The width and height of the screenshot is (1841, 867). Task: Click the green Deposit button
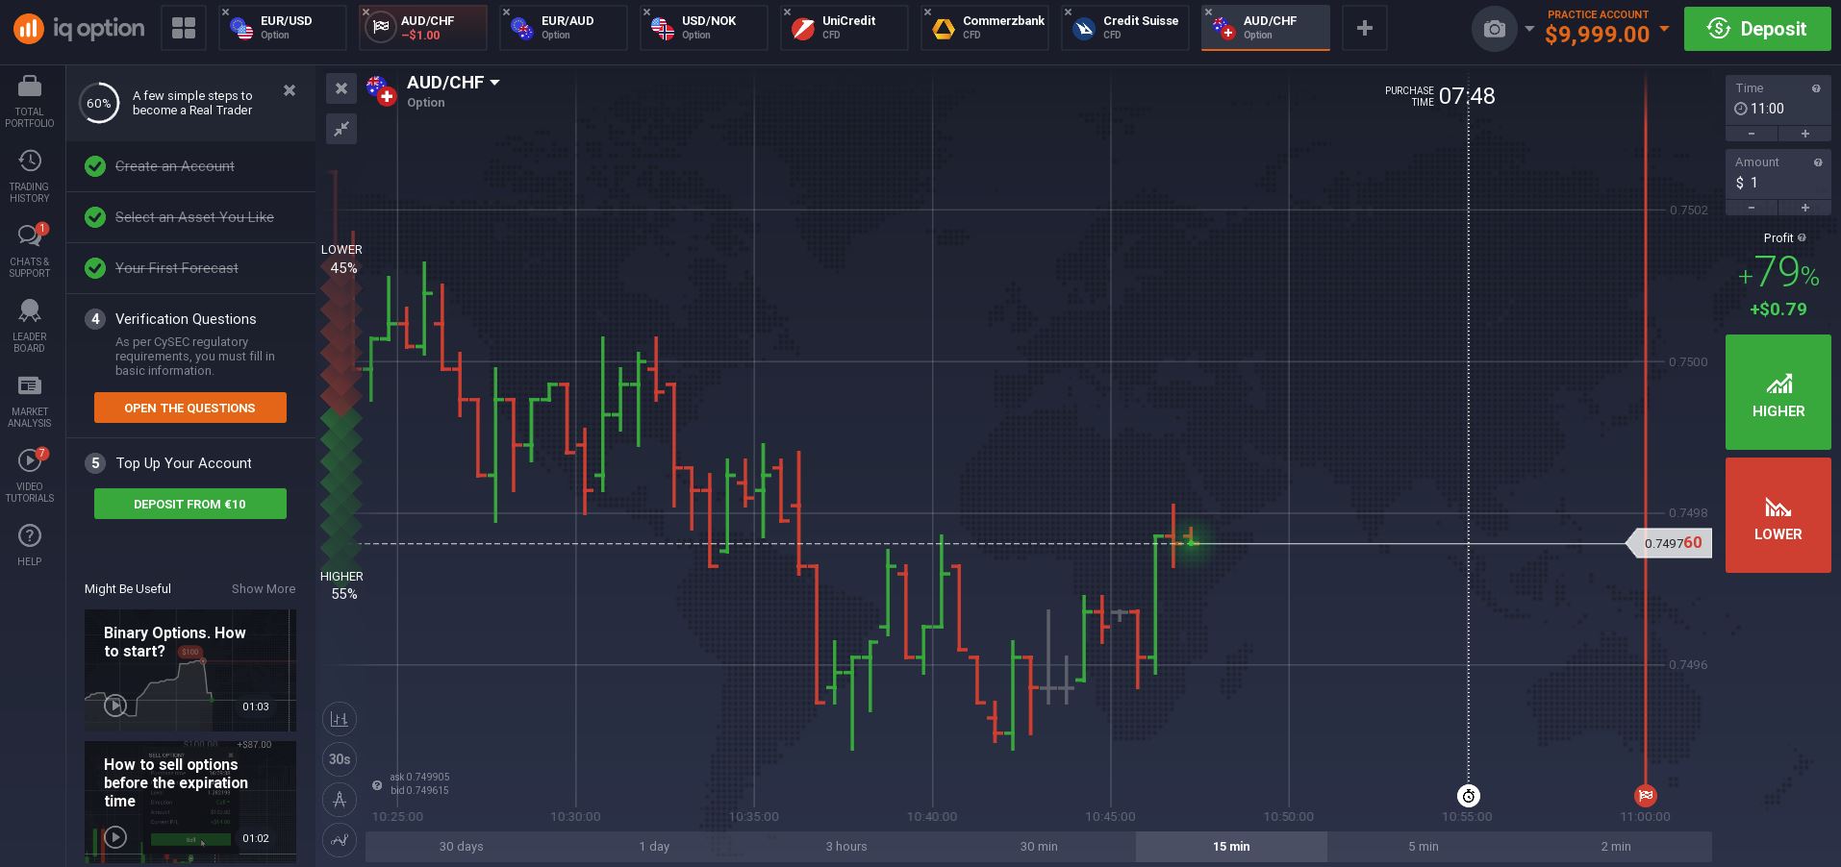1757,29
